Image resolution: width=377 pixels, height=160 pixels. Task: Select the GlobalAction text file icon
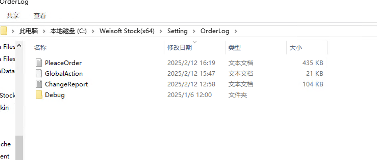(39, 73)
